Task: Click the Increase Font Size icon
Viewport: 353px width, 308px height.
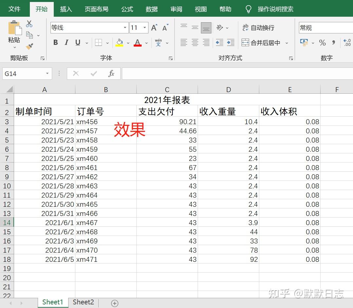Action: [x=154, y=28]
